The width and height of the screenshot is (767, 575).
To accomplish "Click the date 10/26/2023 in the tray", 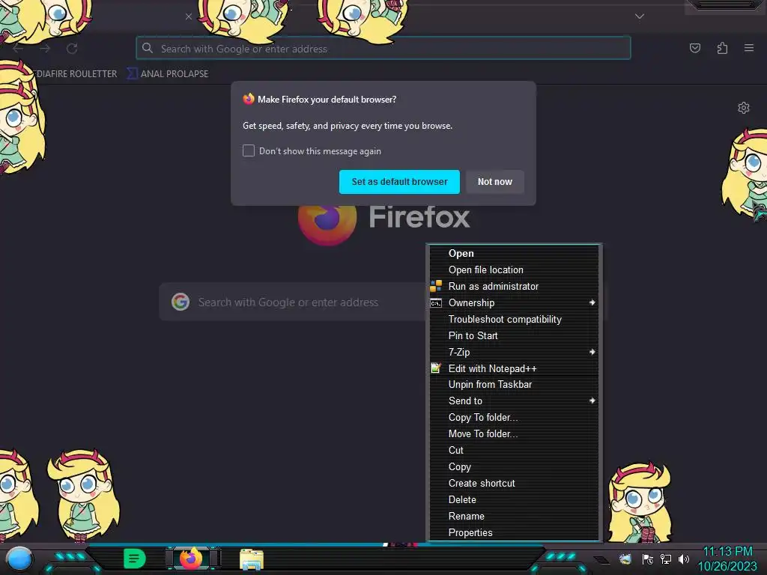I will [727, 566].
